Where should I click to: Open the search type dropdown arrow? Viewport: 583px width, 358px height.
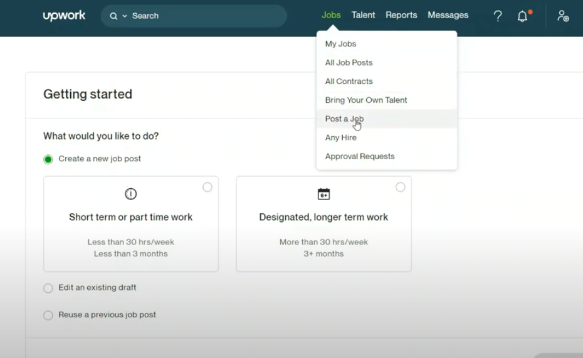[x=125, y=16]
